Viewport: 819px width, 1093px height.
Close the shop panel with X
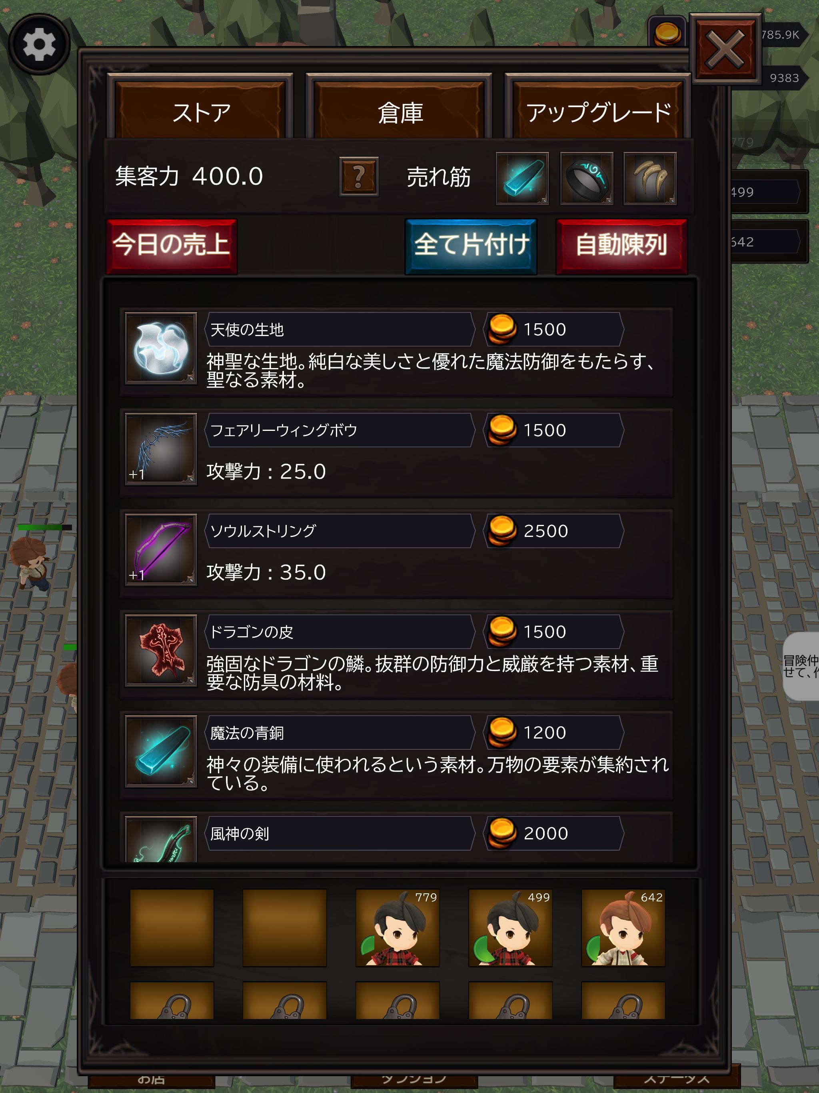pos(725,49)
